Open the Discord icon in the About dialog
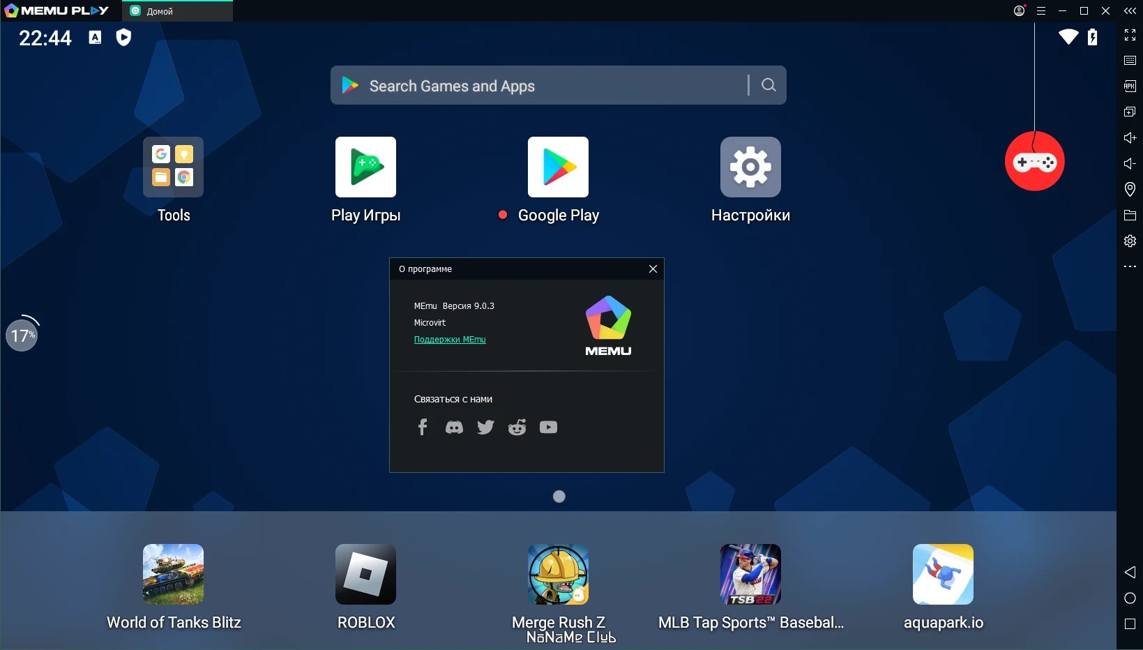 click(454, 427)
